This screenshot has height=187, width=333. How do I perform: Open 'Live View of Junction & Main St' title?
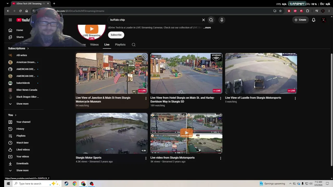click(103, 100)
